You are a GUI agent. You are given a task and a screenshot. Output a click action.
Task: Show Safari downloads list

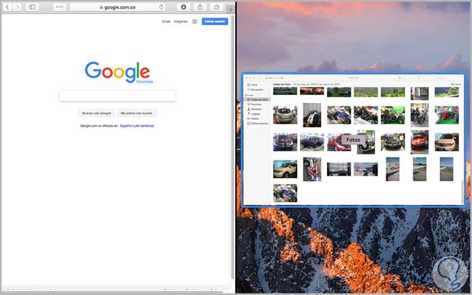(x=183, y=7)
